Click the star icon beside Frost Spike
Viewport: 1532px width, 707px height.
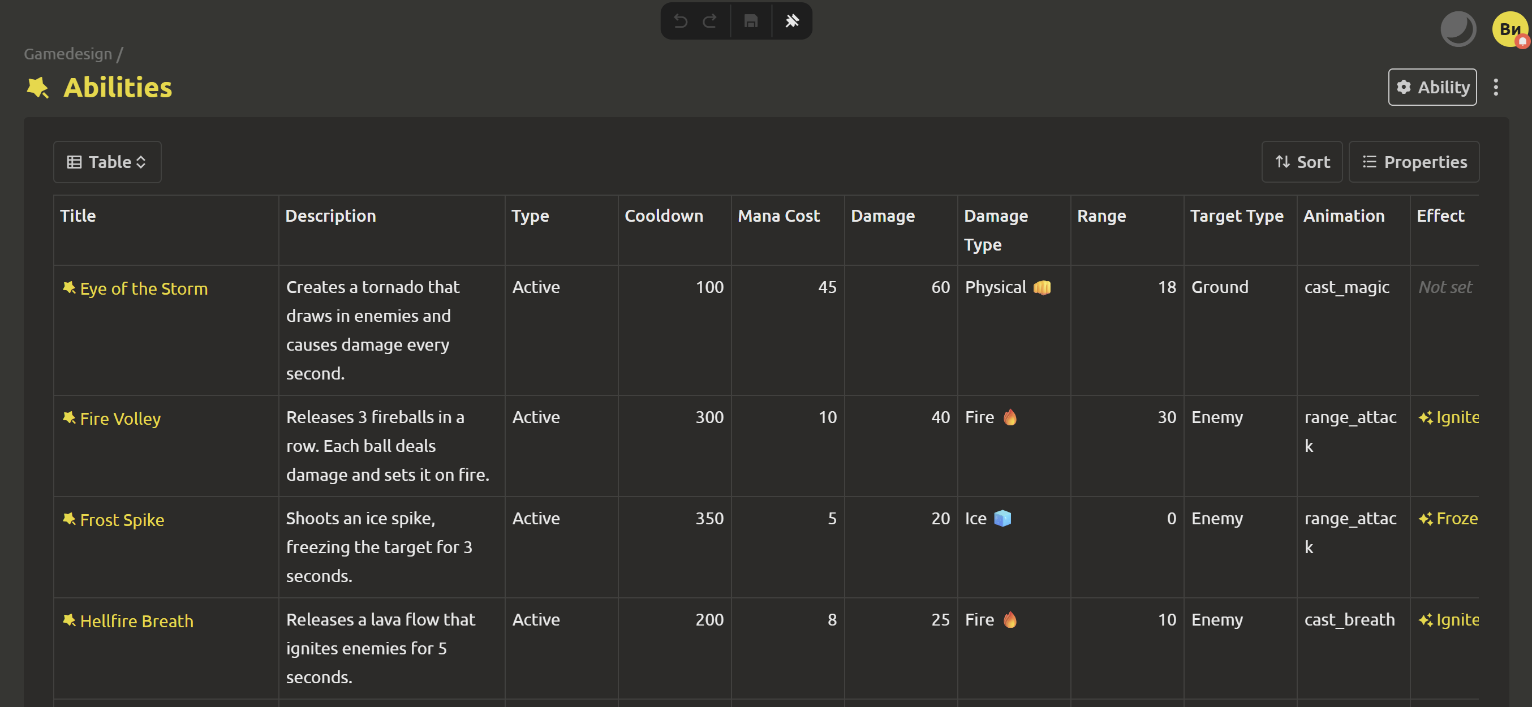[69, 519]
